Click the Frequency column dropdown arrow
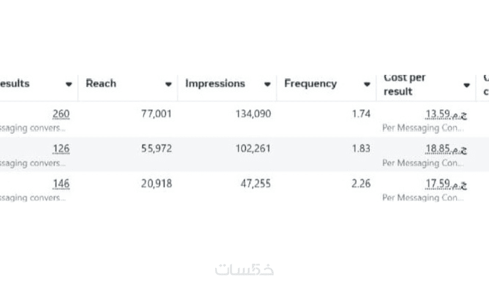This screenshot has width=489, height=281. coord(367,84)
